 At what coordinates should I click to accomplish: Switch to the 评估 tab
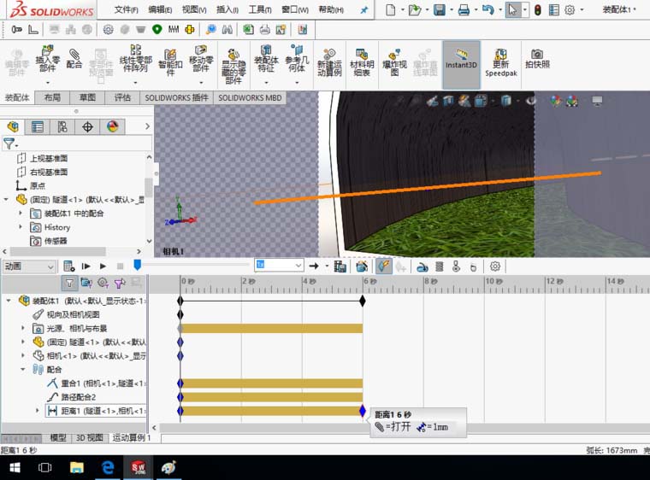(x=123, y=98)
